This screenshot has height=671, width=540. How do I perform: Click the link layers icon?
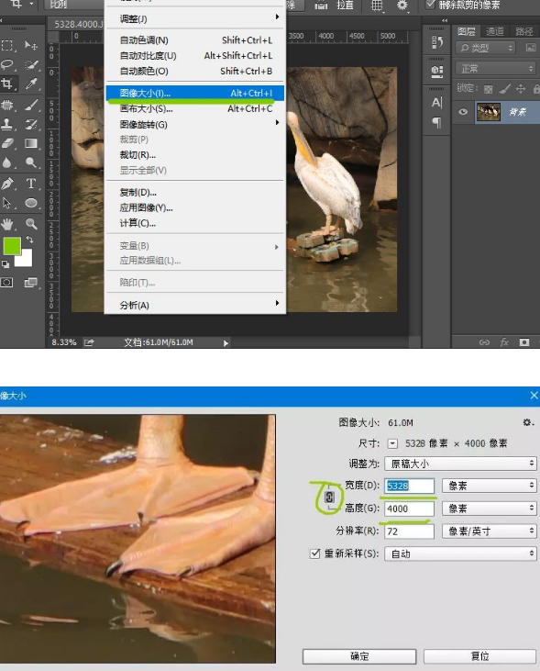484,342
